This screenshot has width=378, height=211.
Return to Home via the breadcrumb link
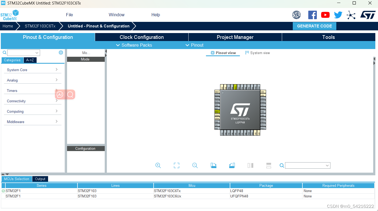coord(8,26)
